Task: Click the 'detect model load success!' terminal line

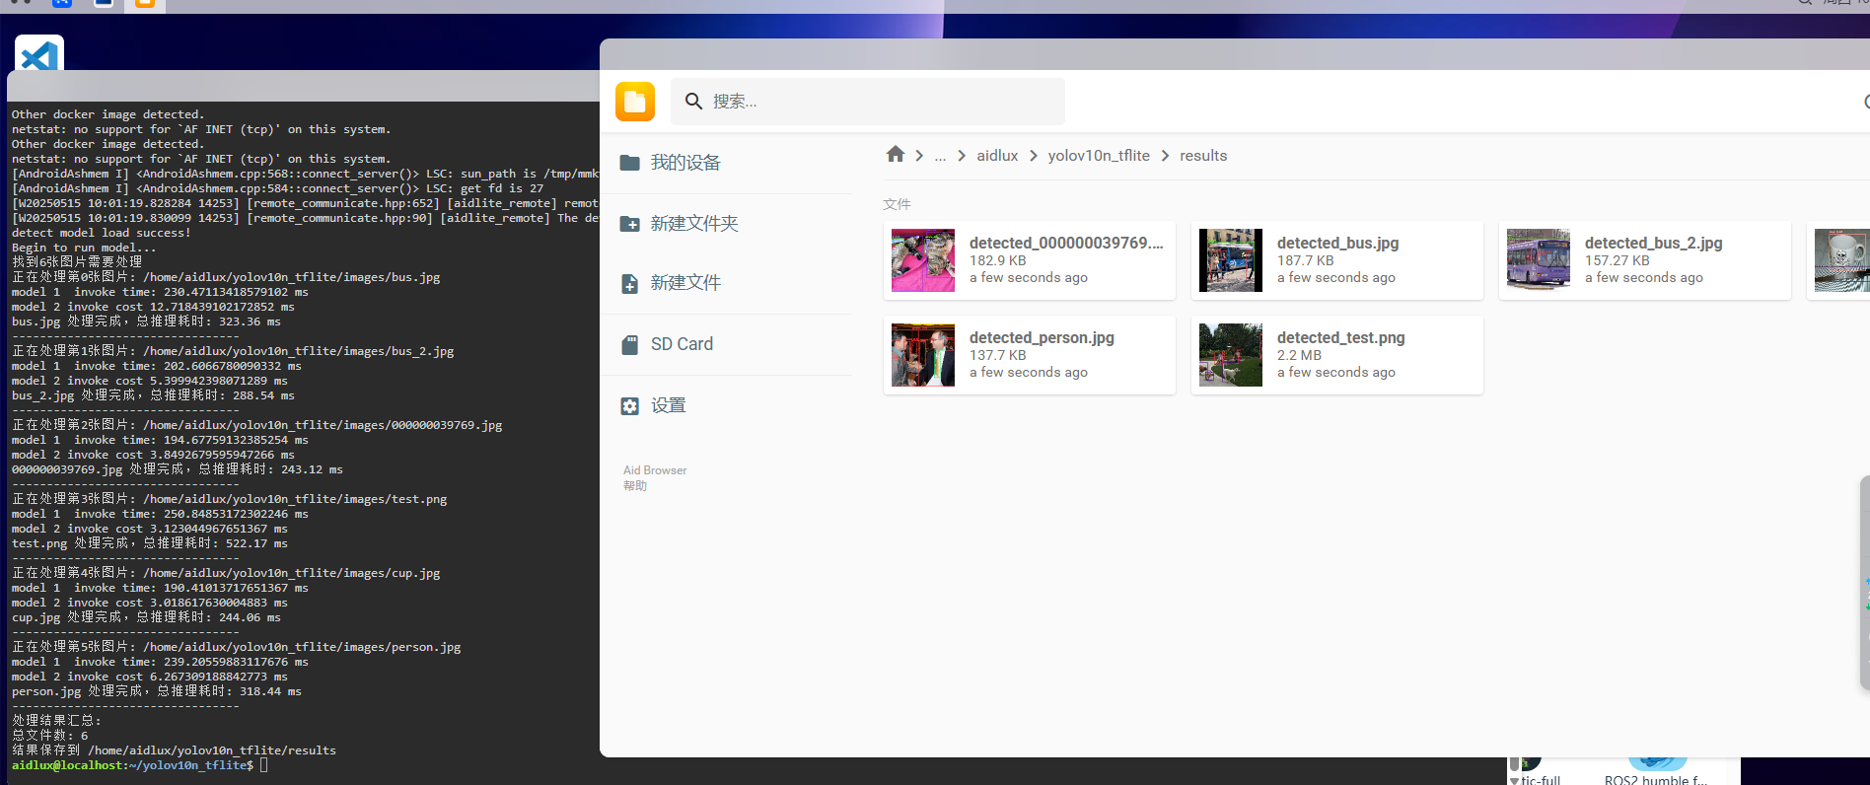Action: [102, 233]
